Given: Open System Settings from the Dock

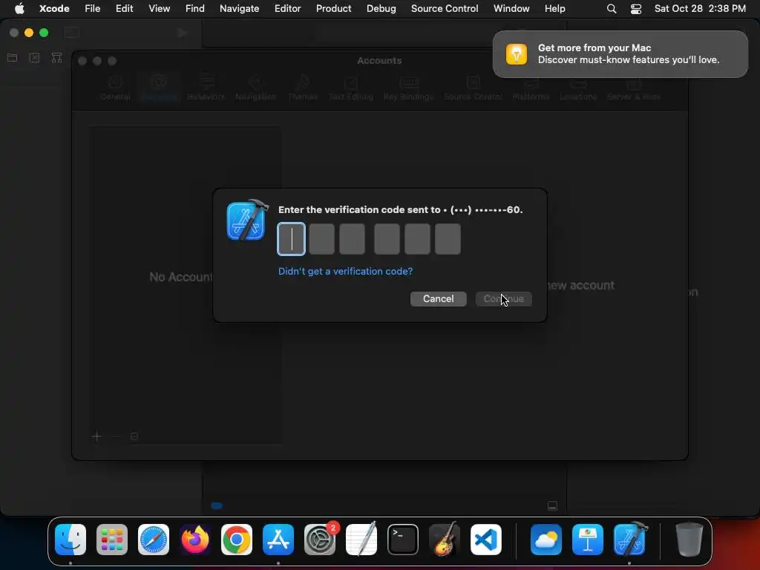Looking at the screenshot, I should [x=320, y=540].
